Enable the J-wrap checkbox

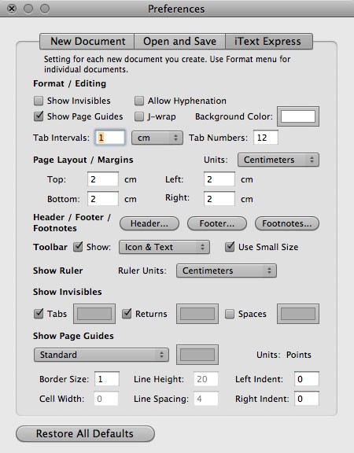point(139,116)
